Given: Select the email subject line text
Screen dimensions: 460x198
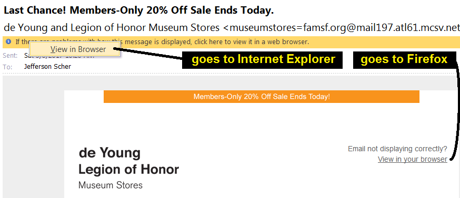Looking at the screenshot, I should click(x=139, y=11).
